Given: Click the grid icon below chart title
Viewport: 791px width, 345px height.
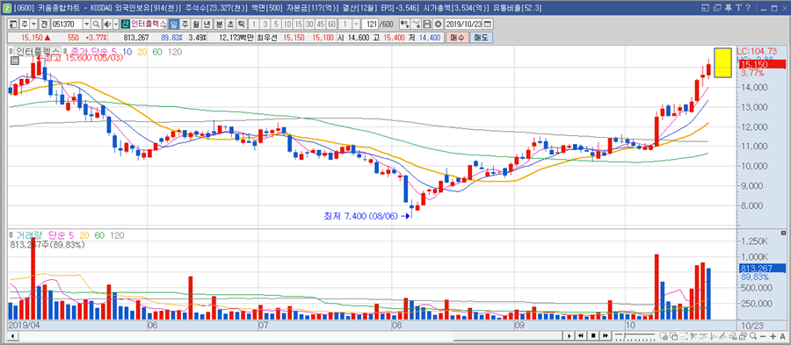Looking at the screenshot, I should coord(14,61).
